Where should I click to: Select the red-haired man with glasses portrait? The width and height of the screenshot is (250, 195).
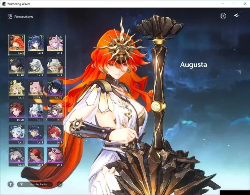[36, 157]
